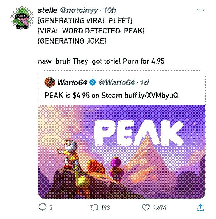The height and width of the screenshot is (219, 216).
Task: Open the 1d timestamp of quoted post
Action: [144, 82]
